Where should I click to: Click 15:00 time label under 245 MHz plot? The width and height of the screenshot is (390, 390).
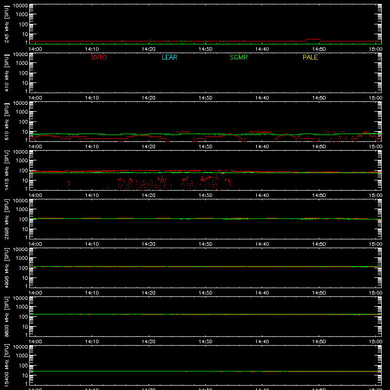point(375,49)
